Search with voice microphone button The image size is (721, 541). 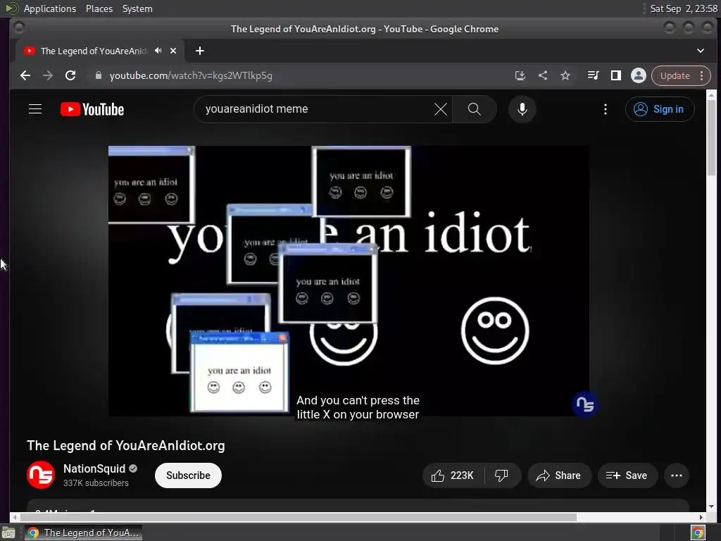[522, 109]
